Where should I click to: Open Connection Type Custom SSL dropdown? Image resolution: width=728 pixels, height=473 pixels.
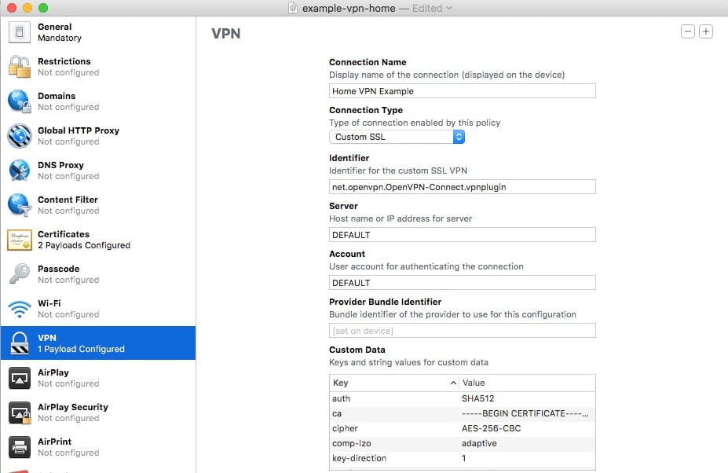tap(397, 137)
